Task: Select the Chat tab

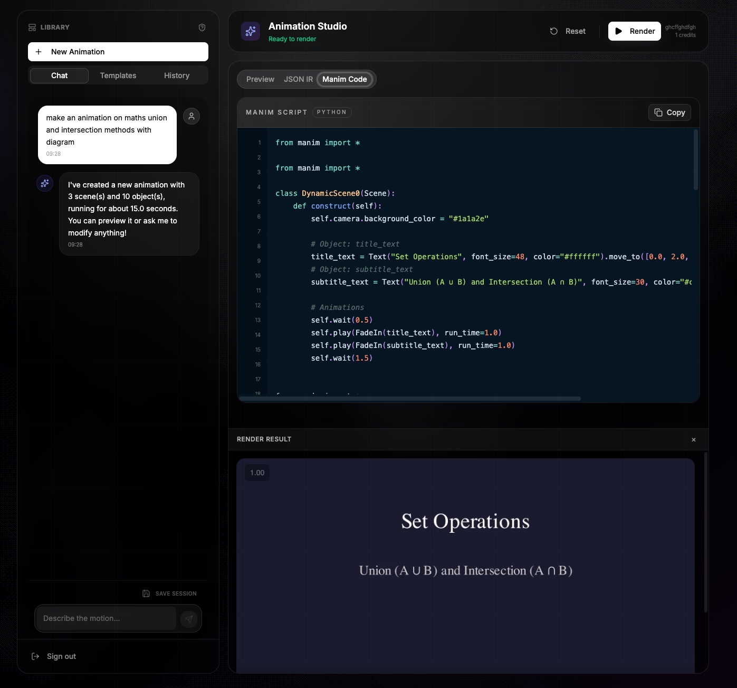Action: (59, 76)
